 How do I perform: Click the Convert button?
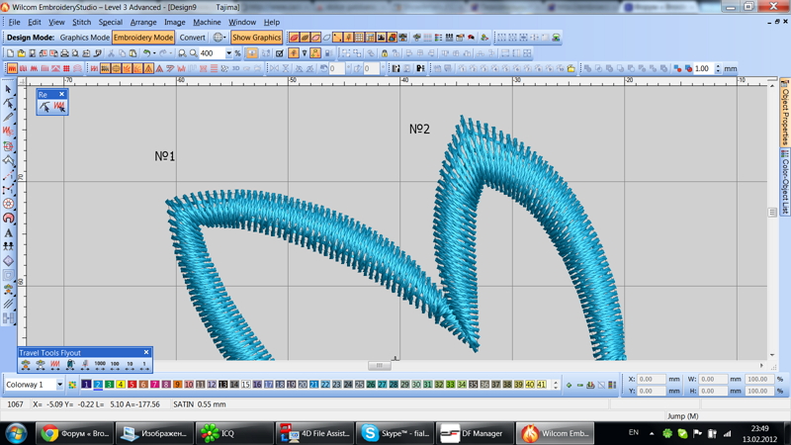click(192, 38)
